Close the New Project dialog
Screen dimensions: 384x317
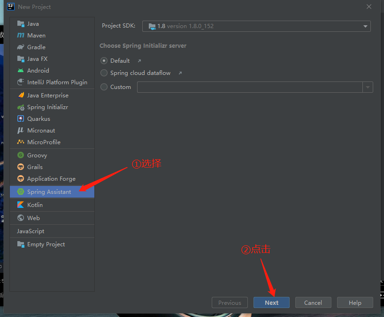click(369, 7)
